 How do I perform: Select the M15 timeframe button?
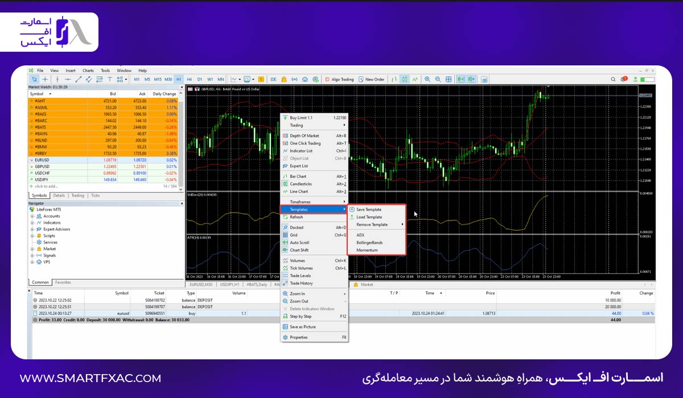point(158,79)
